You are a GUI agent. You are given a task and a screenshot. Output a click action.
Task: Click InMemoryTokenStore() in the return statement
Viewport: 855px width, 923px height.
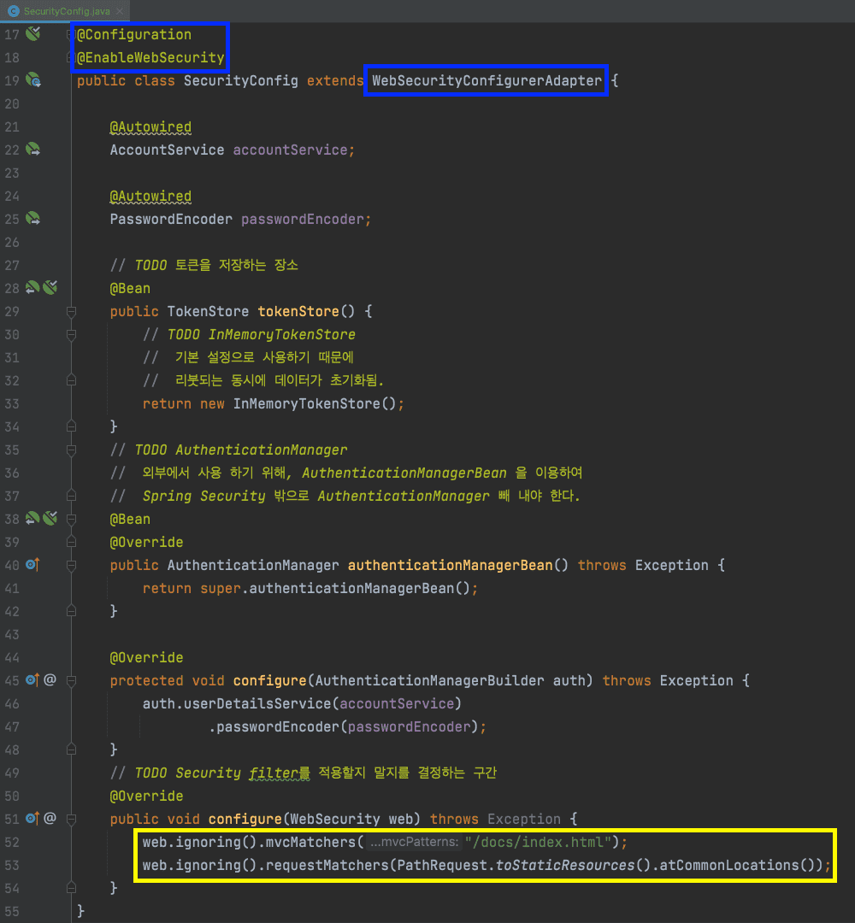coord(315,403)
